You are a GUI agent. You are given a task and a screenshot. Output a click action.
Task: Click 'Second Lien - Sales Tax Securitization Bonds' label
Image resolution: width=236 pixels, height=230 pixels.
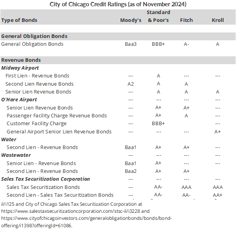[60, 195]
